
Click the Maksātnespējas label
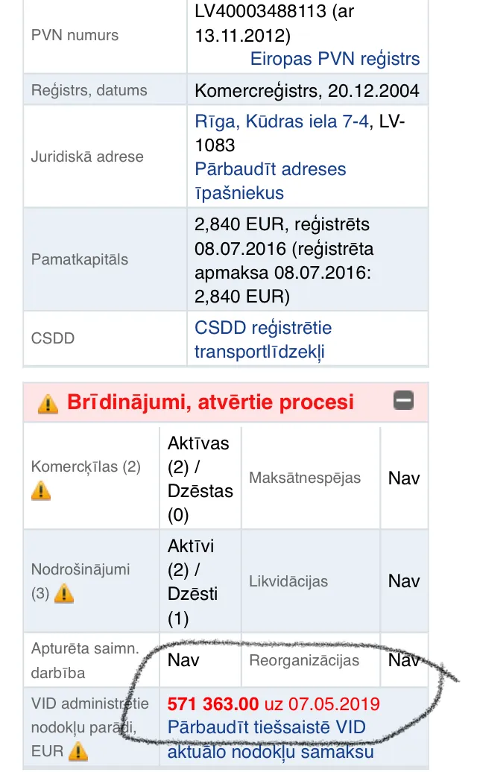click(305, 478)
